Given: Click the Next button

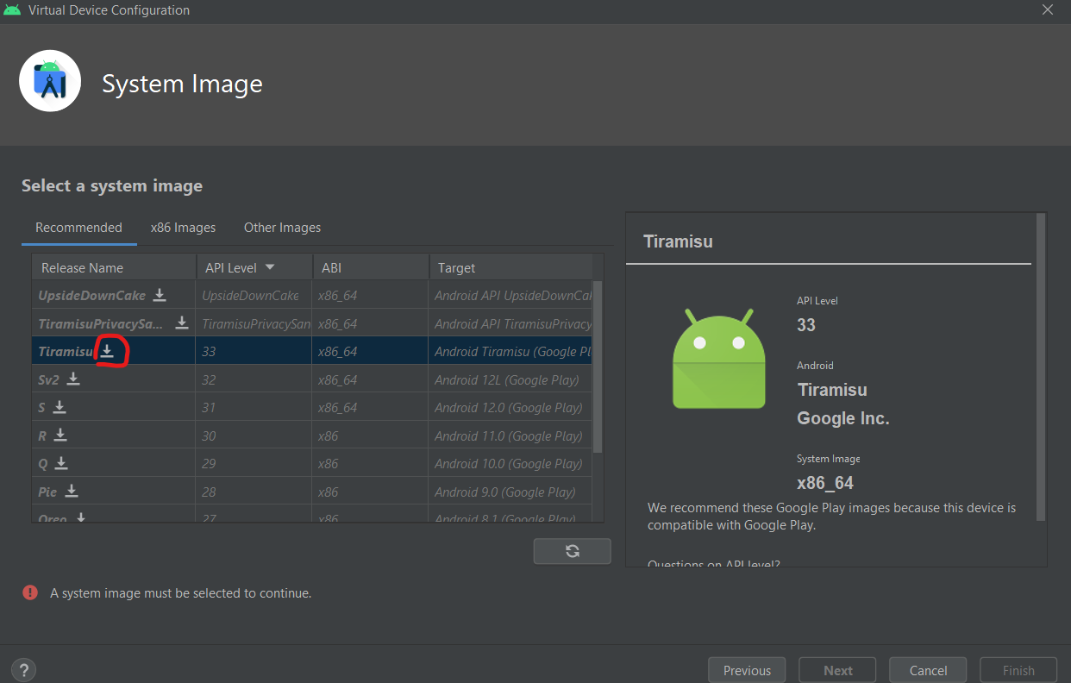Looking at the screenshot, I should click(x=837, y=670).
